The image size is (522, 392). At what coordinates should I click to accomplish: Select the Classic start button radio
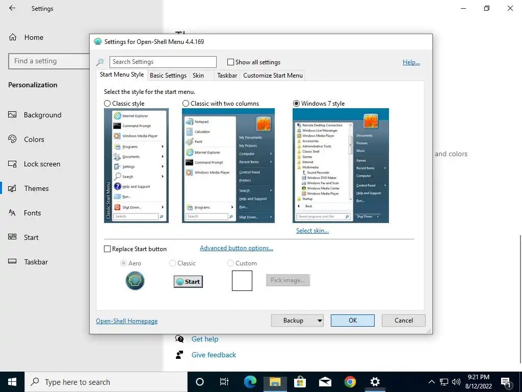(172, 263)
